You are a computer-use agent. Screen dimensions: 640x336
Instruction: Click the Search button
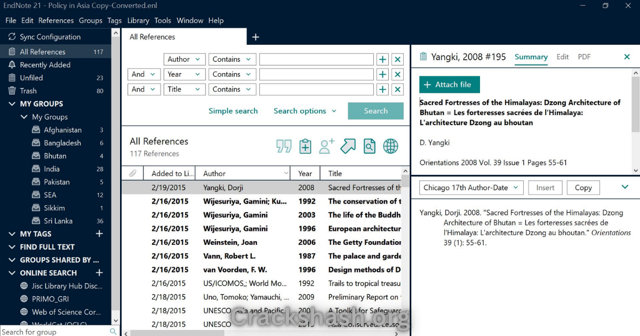click(375, 111)
